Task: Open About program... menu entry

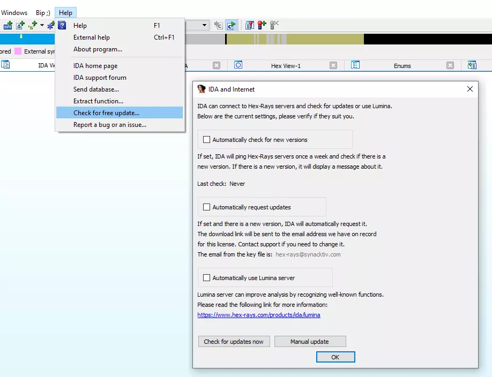Action: [120, 49]
